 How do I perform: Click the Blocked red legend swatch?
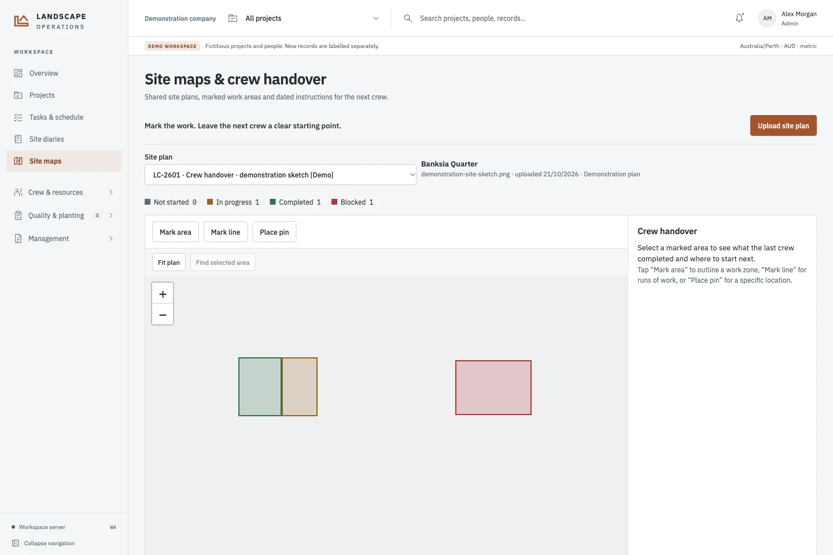pyautogui.click(x=334, y=202)
